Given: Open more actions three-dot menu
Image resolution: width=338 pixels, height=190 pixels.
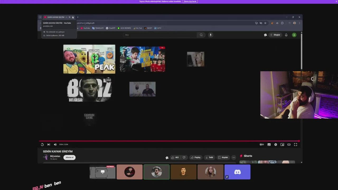Looking at the screenshot, I should [234, 158].
